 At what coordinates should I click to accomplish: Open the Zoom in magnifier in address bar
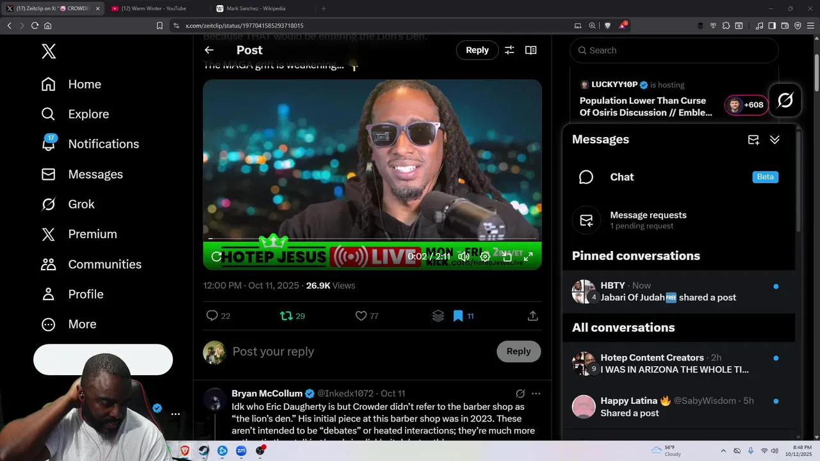click(593, 26)
